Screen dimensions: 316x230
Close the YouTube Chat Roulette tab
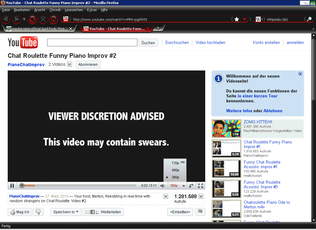pyautogui.click(x=148, y=29)
